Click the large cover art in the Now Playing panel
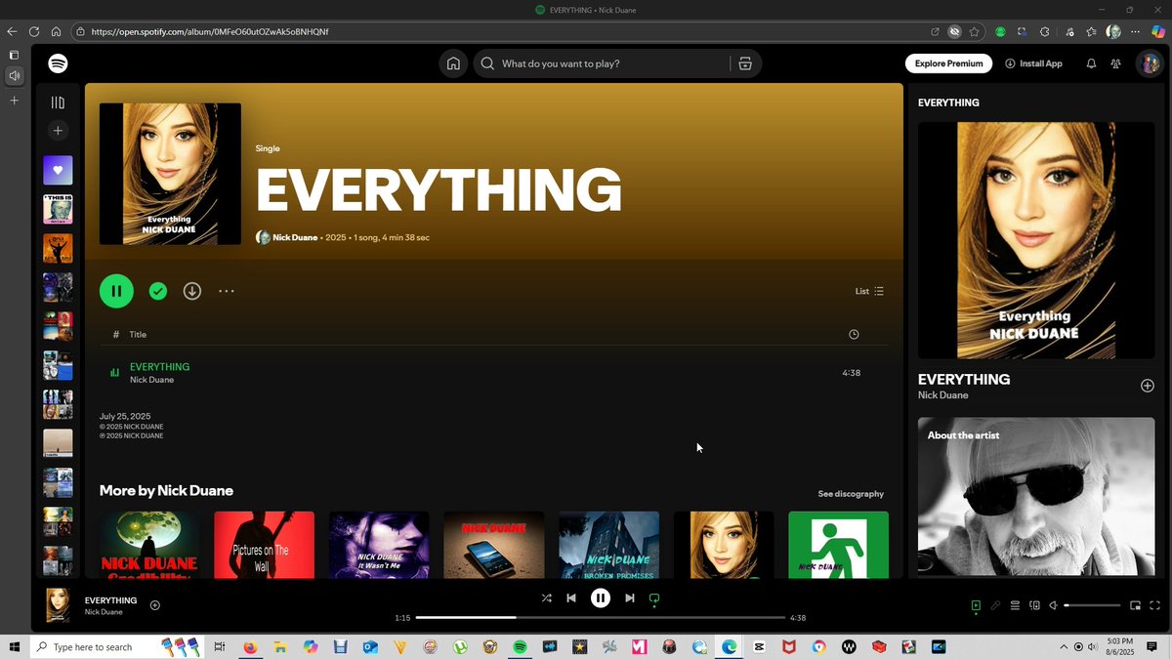The width and height of the screenshot is (1172, 659). (1036, 240)
